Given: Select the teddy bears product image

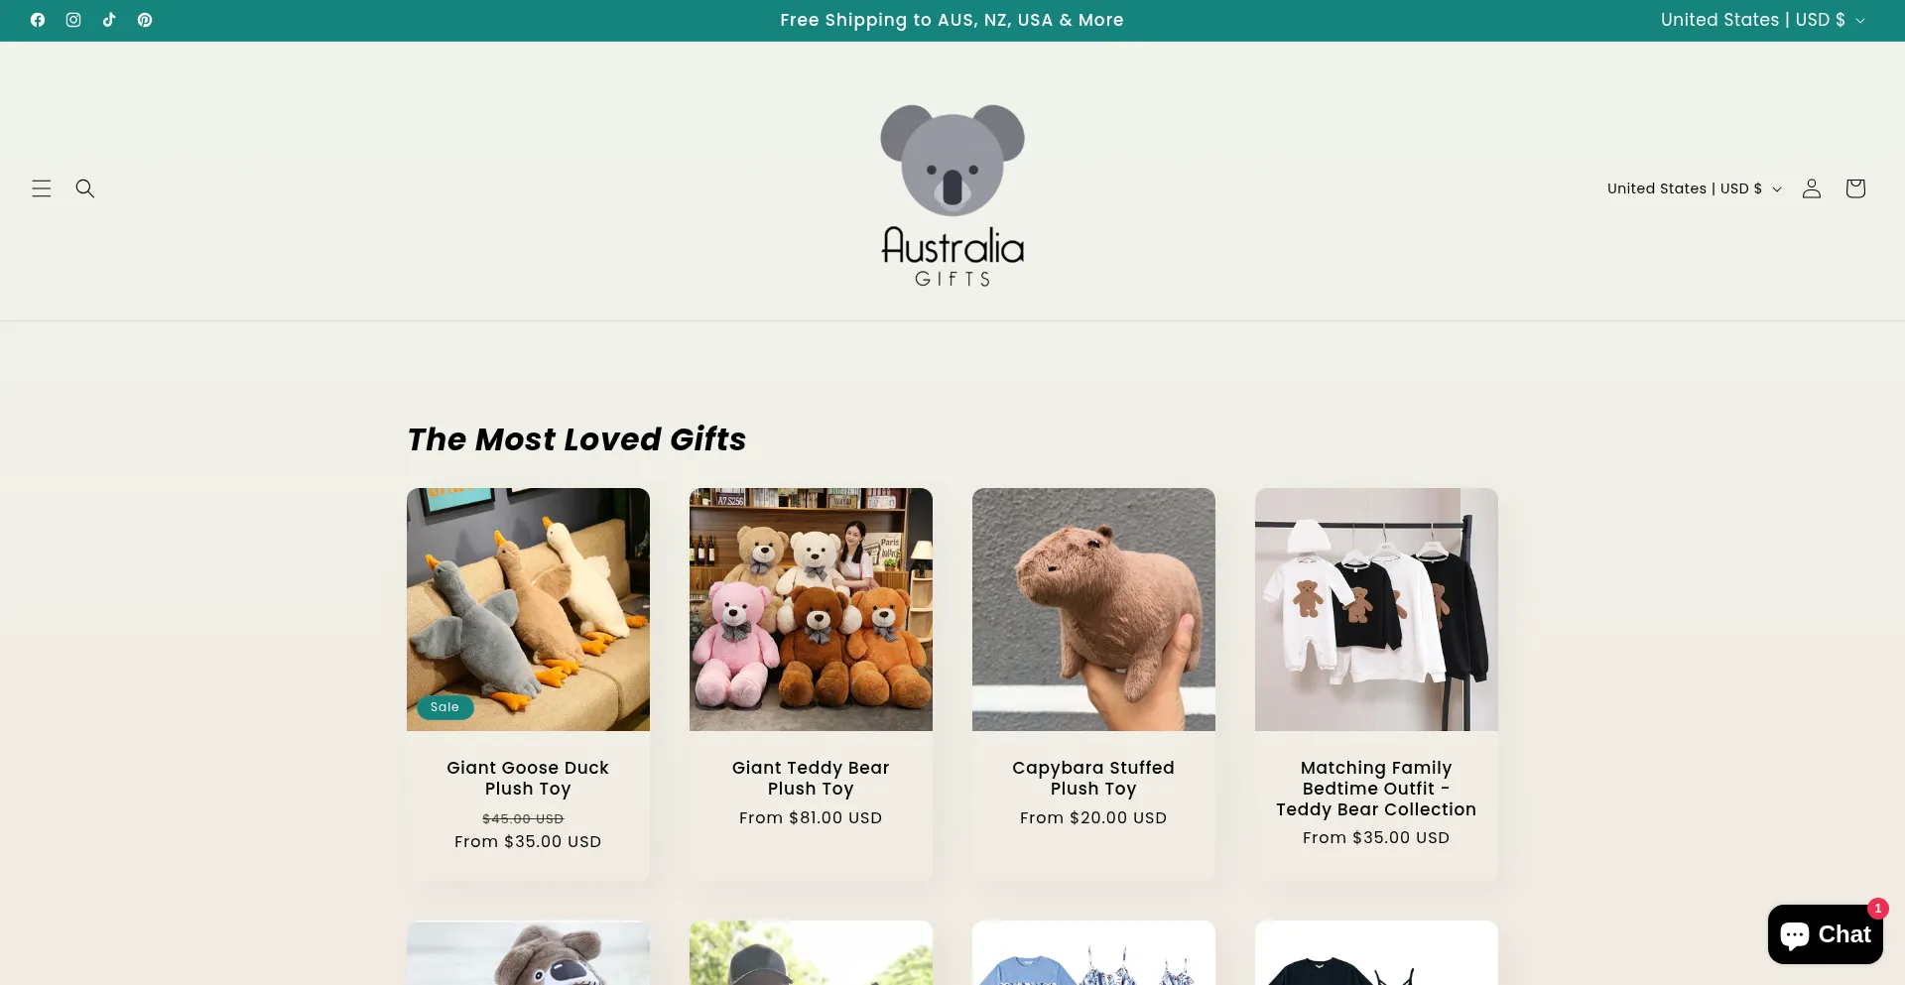Looking at the screenshot, I should [x=811, y=609].
